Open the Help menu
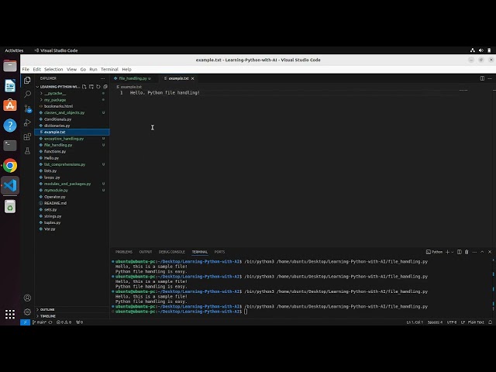The width and height of the screenshot is (496, 372). coord(126,69)
